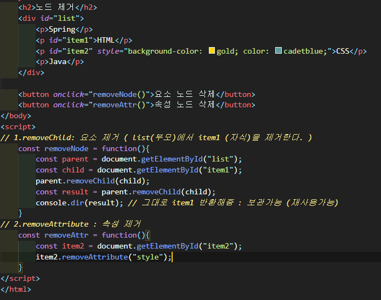The image size is (381, 300).
Task: Click the 2.removeAttribute comment line
Action: pos(71,224)
